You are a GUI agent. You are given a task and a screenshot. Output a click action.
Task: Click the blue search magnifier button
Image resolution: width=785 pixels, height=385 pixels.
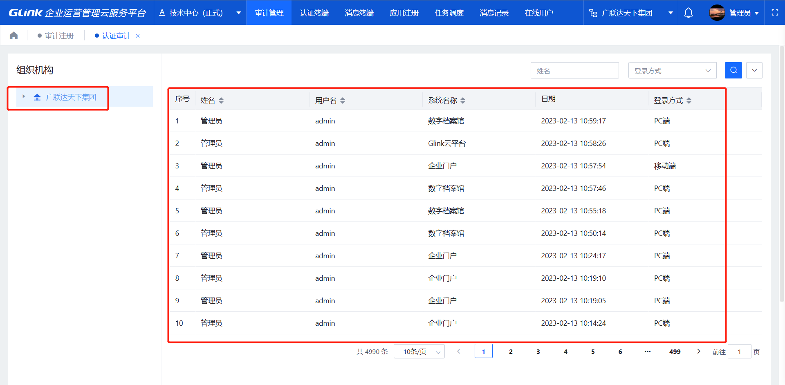pos(733,70)
